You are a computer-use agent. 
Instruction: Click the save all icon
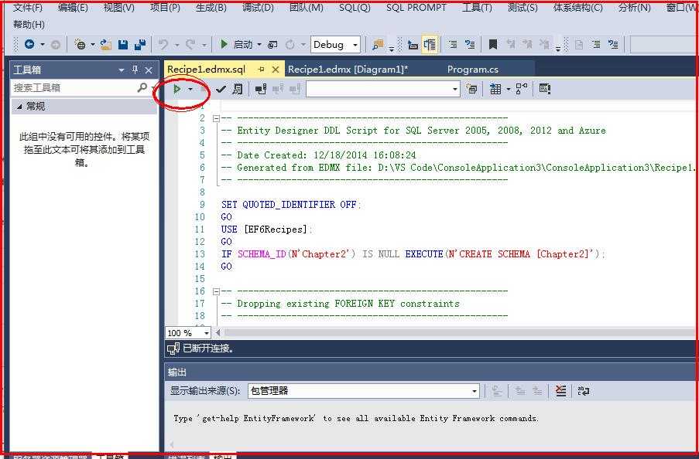pyautogui.click(x=140, y=45)
